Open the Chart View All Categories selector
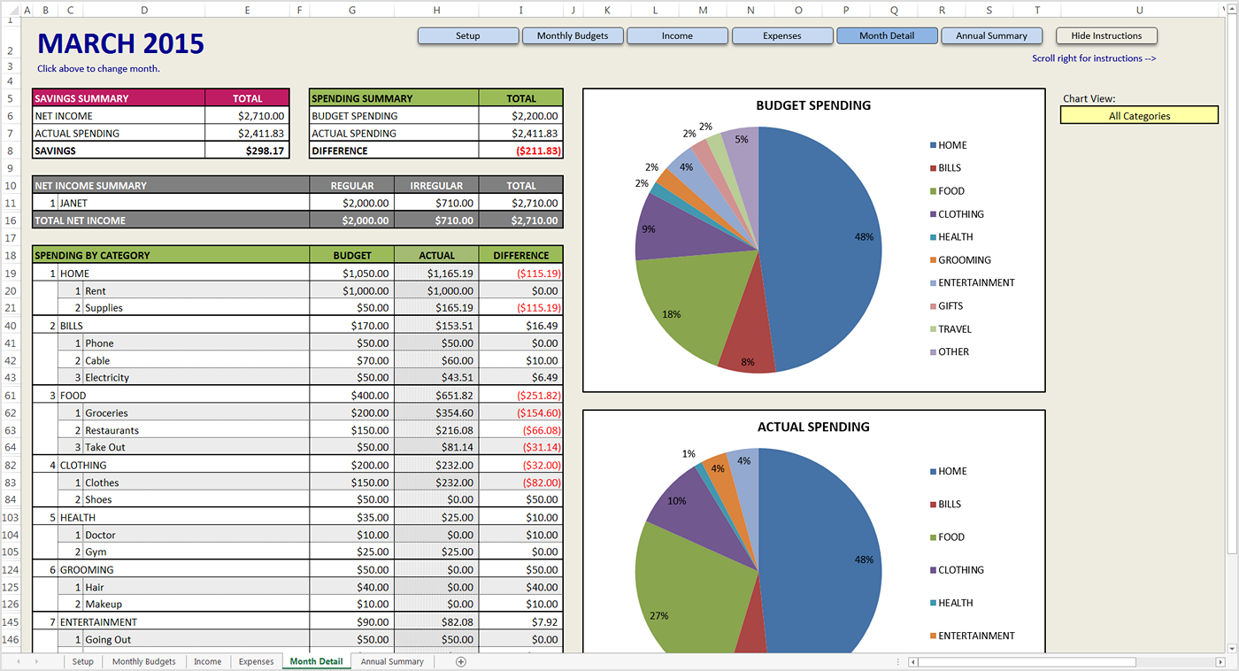 (1140, 116)
